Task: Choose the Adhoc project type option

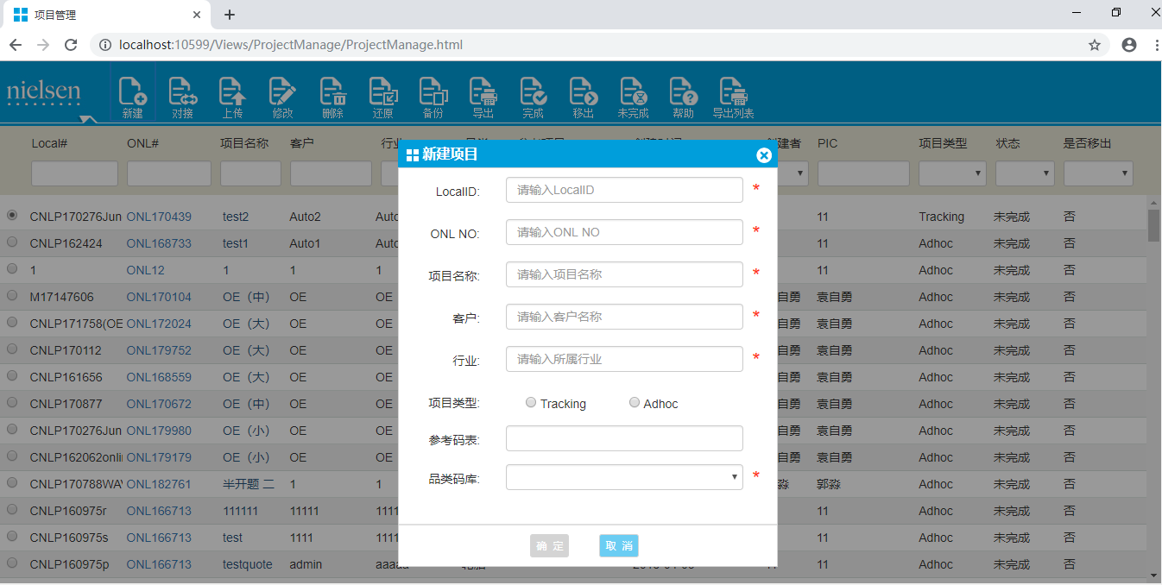Action: pos(635,403)
